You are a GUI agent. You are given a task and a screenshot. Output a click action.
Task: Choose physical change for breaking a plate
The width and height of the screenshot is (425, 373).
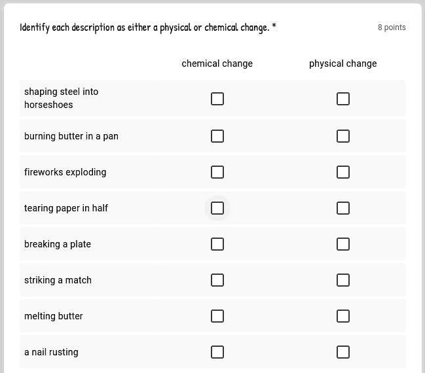click(343, 244)
